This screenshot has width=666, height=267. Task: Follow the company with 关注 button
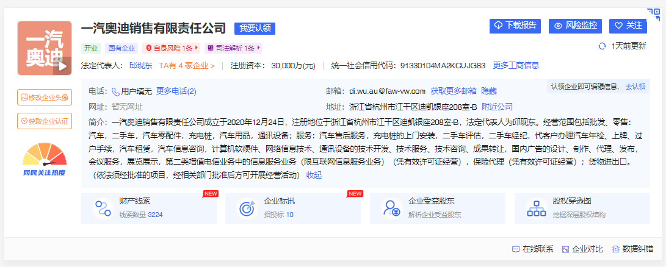[x=628, y=26]
